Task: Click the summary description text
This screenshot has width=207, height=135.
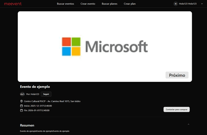Action: 45,131
